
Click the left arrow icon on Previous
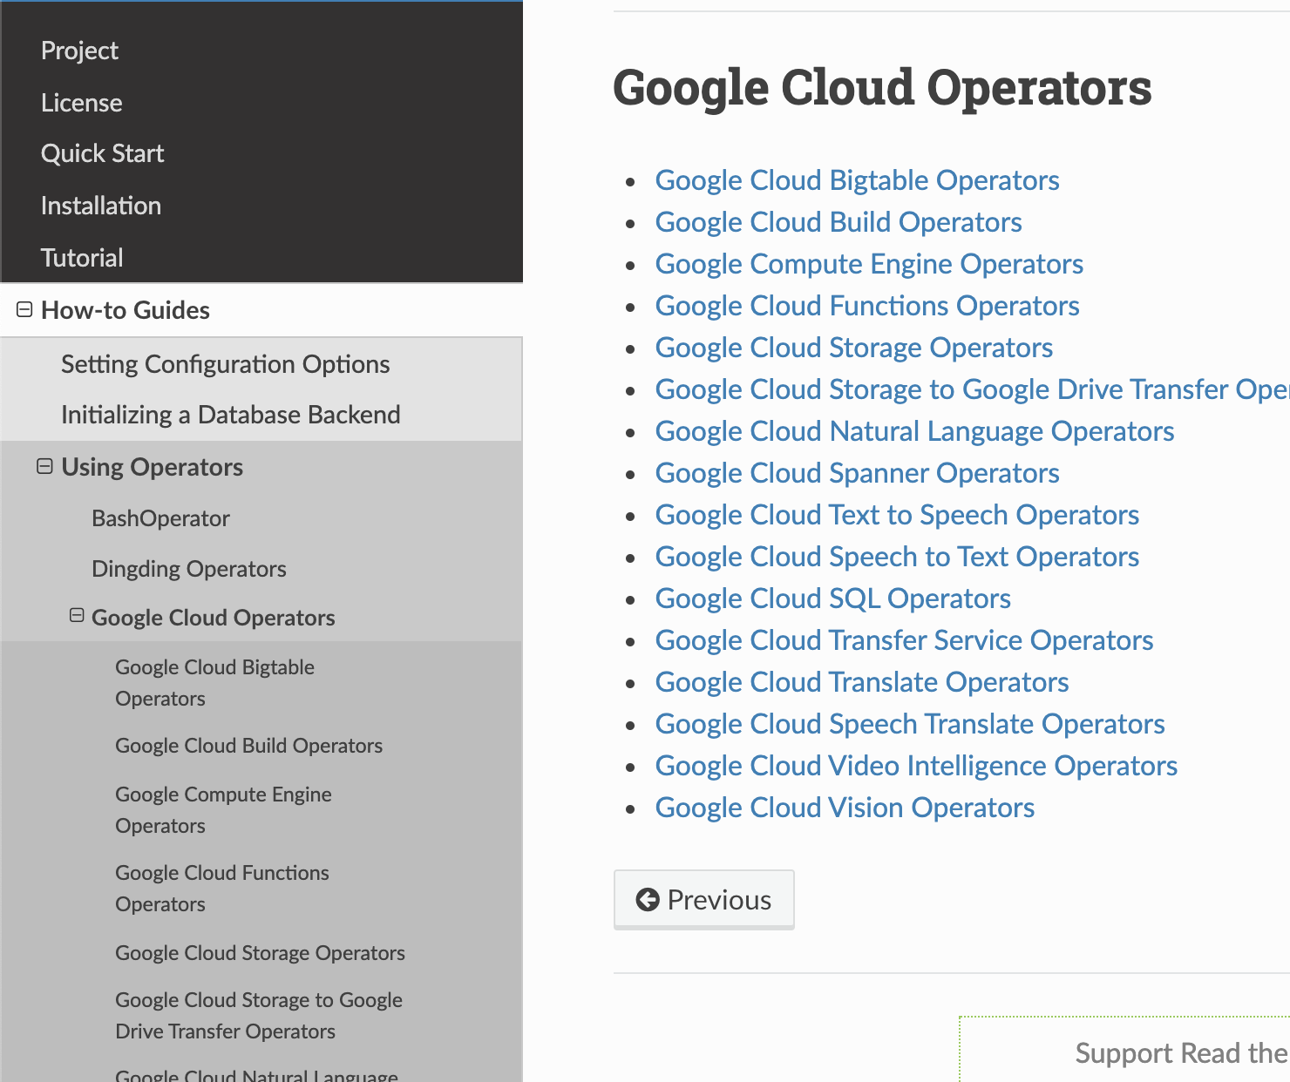[648, 899]
